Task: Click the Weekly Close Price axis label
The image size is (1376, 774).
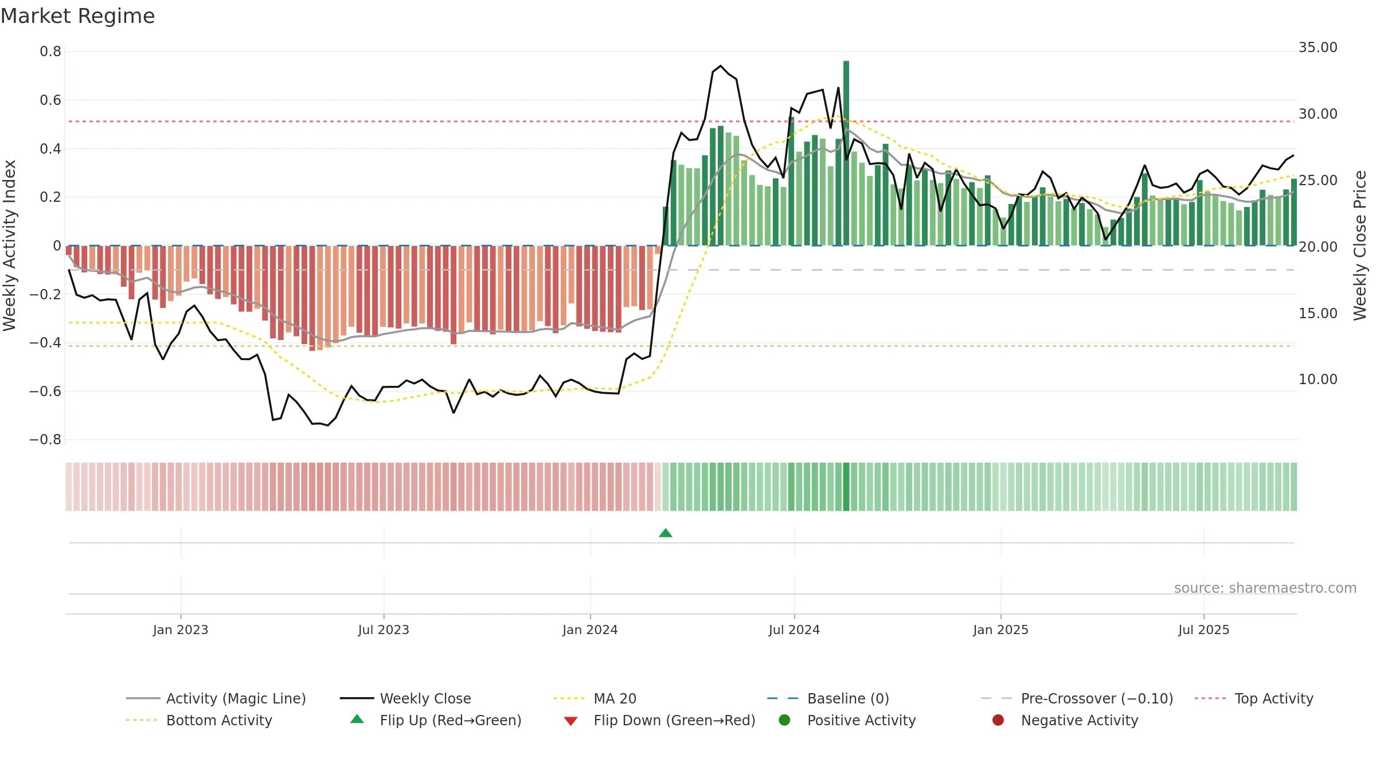Action: pos(1360,245)
